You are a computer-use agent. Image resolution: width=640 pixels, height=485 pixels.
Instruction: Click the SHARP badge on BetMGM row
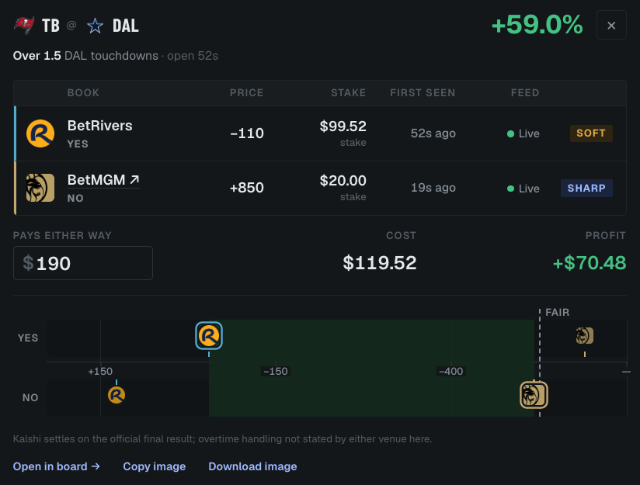click(x=586, y=188)
